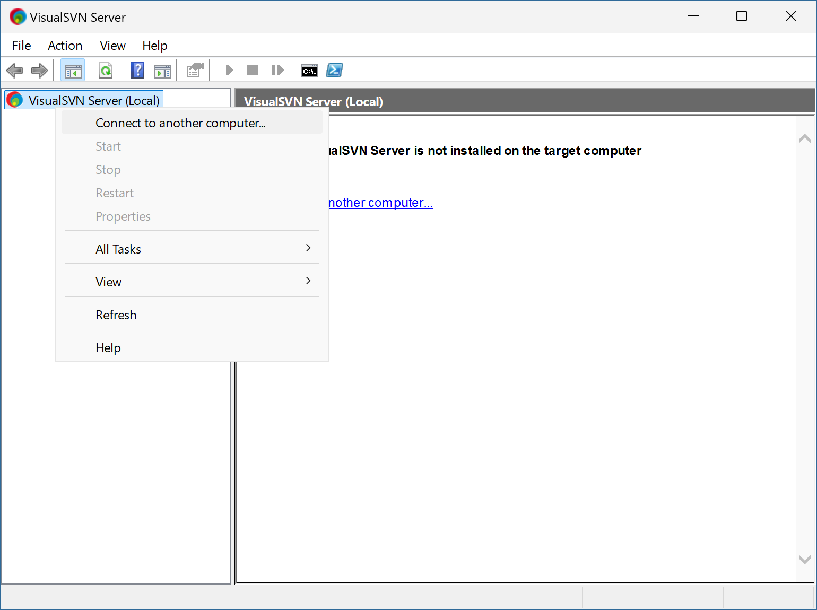Open the View menu in menu bar
Viewport: 817px width, 610px height.
(113, 46)
